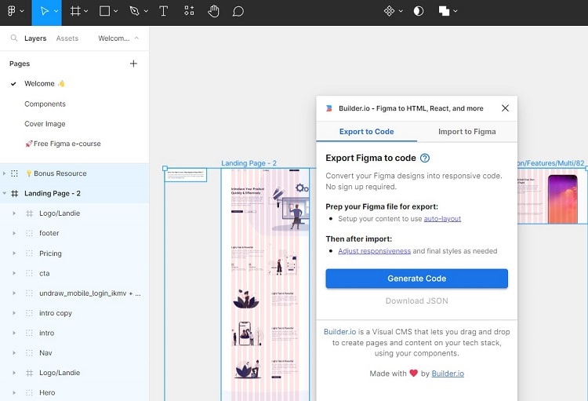The height and width of the screenshot is (401, 588).
Task: Collapse the Welcome pages list chevron
Action: tap(136, 38)
